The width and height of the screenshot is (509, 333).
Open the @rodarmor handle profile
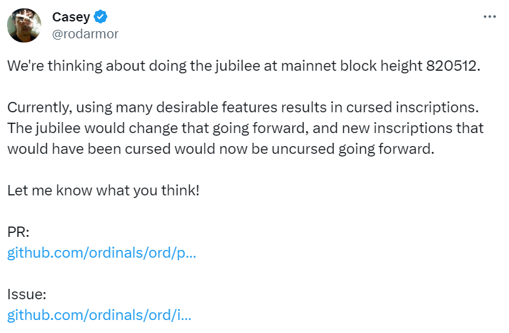click(85, 34)
